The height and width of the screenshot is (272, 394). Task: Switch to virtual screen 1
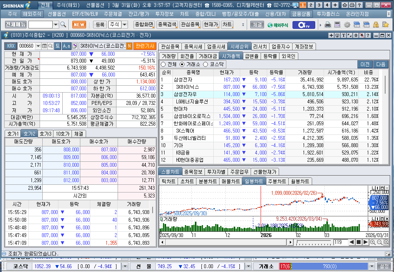[x=303, y=5]
